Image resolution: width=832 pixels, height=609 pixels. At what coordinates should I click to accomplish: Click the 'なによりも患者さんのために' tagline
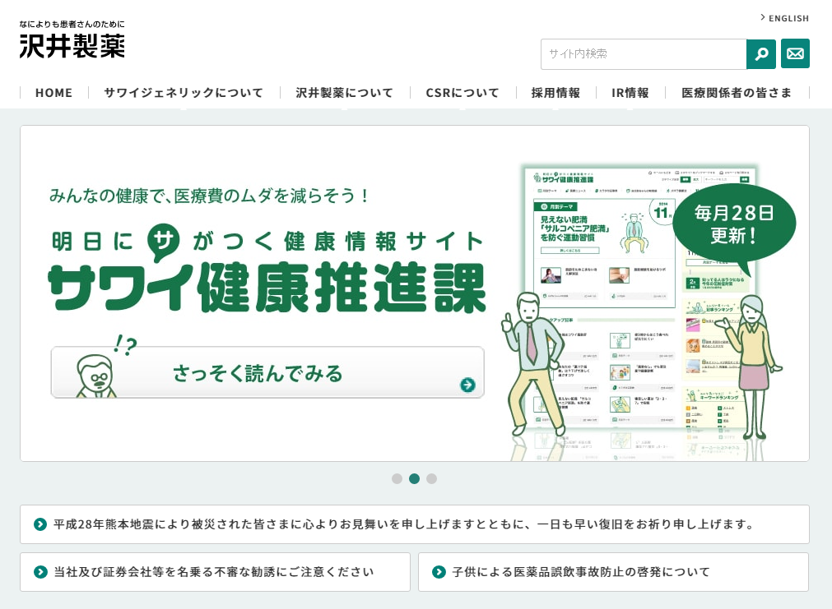72,24
